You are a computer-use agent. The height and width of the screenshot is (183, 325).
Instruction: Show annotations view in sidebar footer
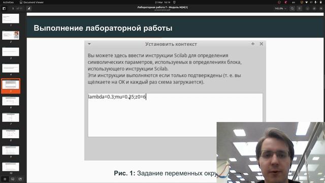[x=20, y=179]
